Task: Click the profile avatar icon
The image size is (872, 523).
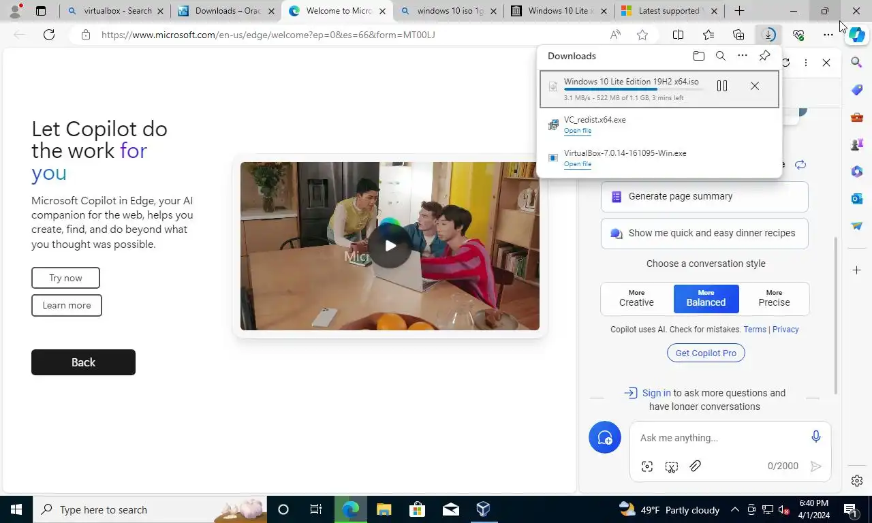Action: 15,10
